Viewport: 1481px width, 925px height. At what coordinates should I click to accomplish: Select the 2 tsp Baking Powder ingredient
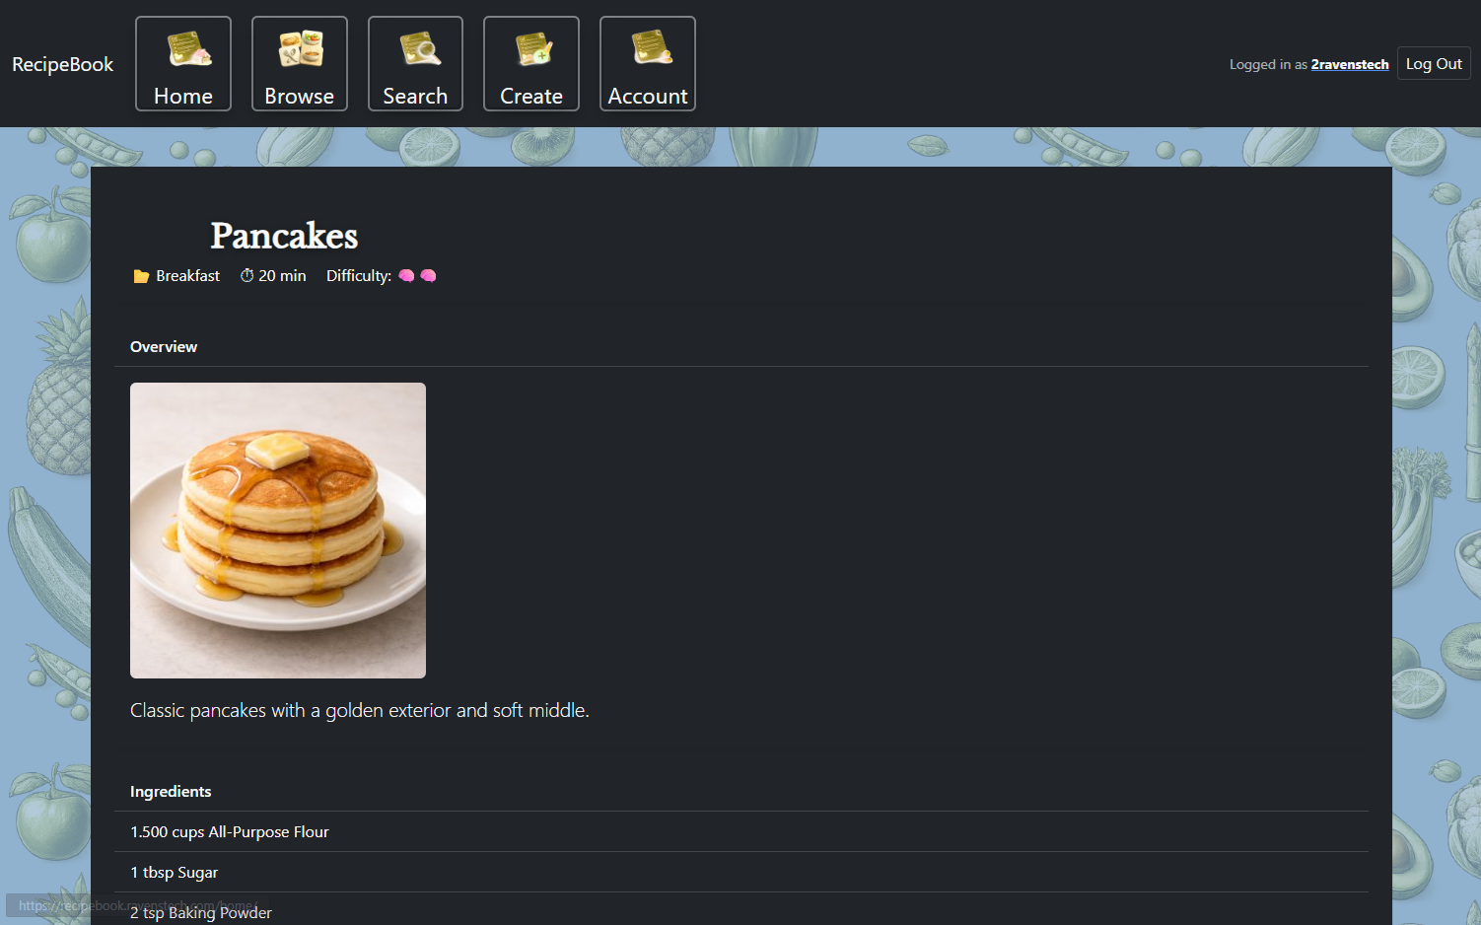point(201,912)
